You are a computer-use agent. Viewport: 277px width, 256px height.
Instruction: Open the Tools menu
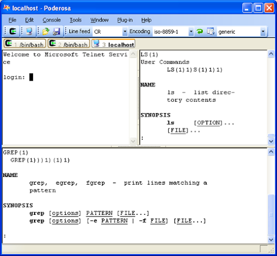(76, 20)
